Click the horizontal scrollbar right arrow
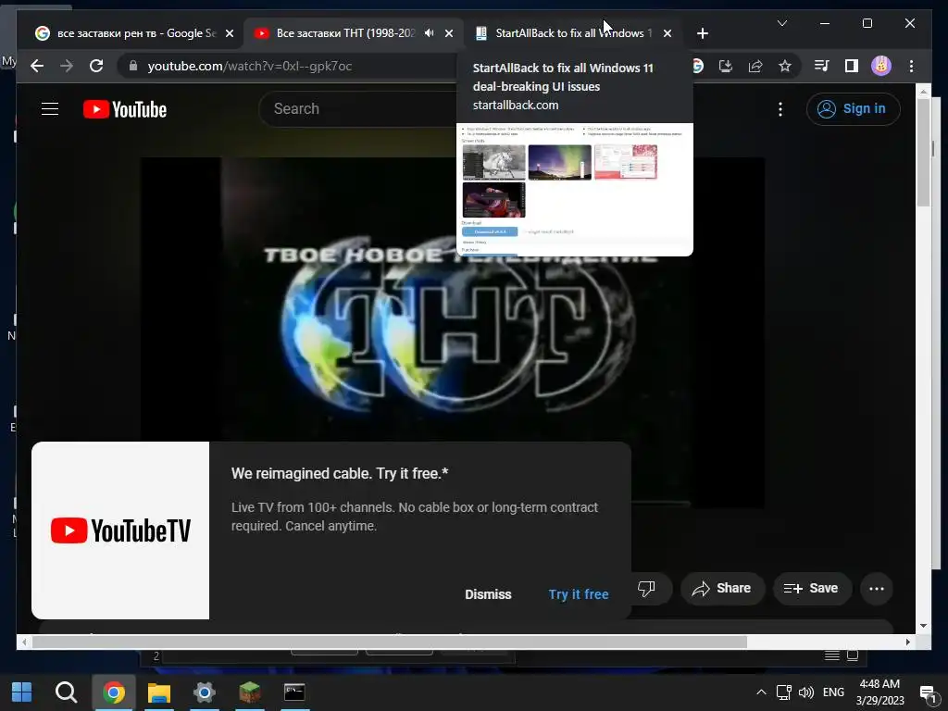 click(x=907, y=642)
